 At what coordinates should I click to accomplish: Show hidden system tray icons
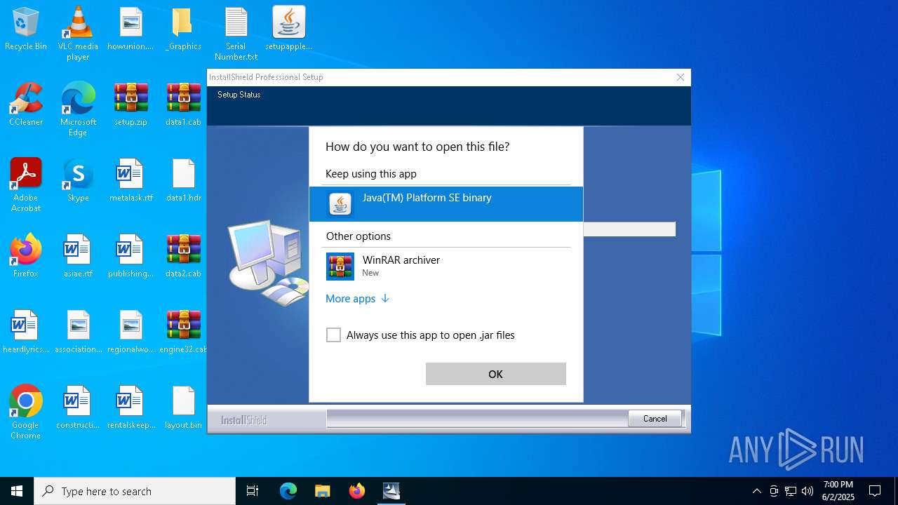point(756,491)
